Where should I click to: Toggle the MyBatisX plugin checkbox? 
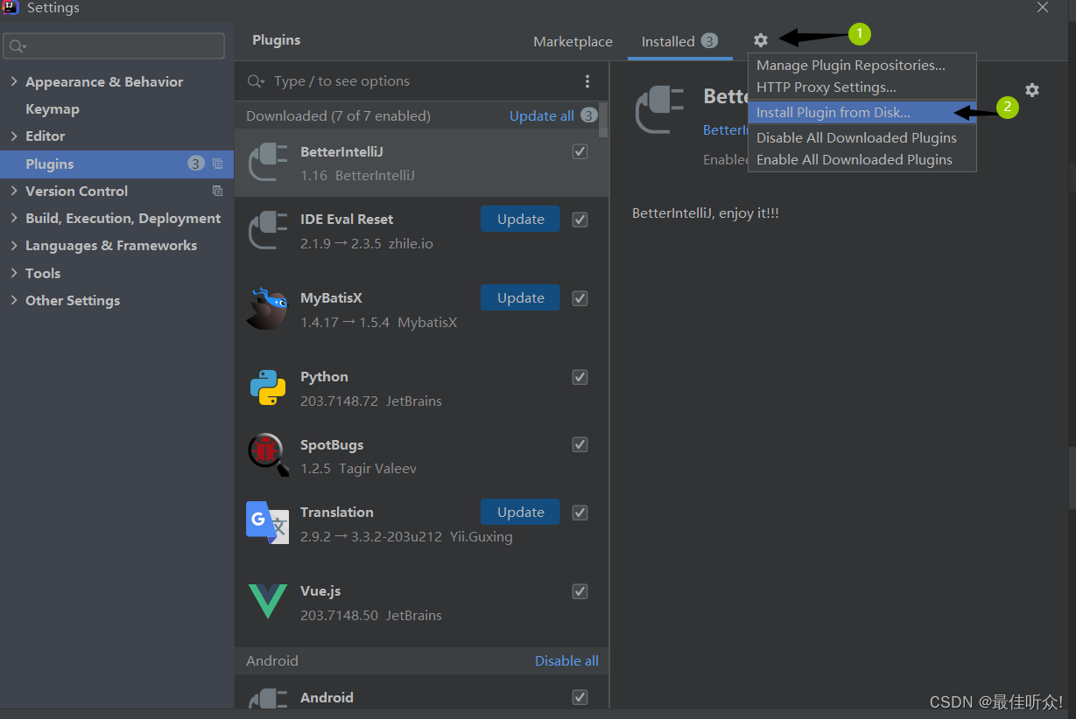click(580, 298)
